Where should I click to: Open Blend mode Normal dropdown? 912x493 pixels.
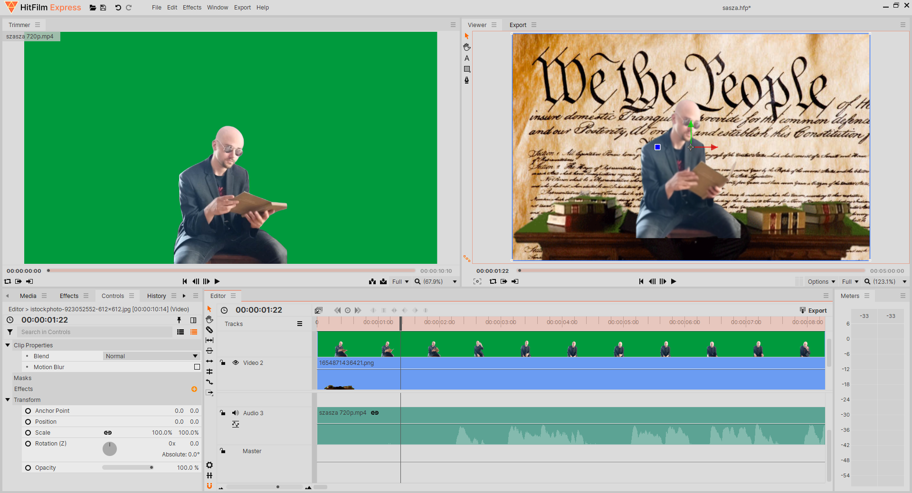pyautogui.click(x=151, y=356)
